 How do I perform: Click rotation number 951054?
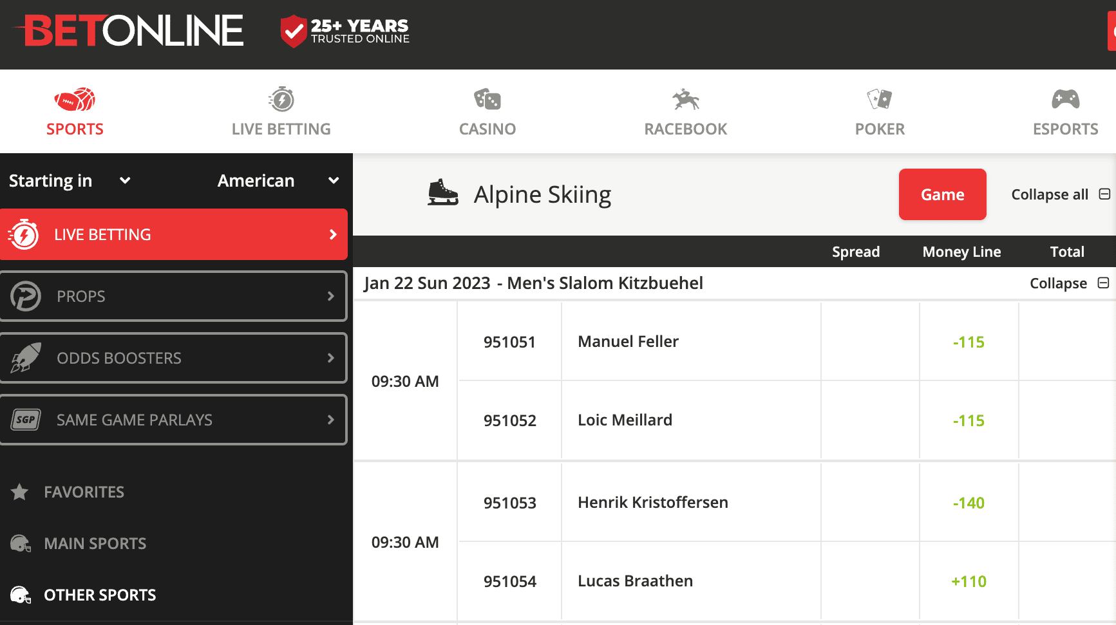point(510,581)
